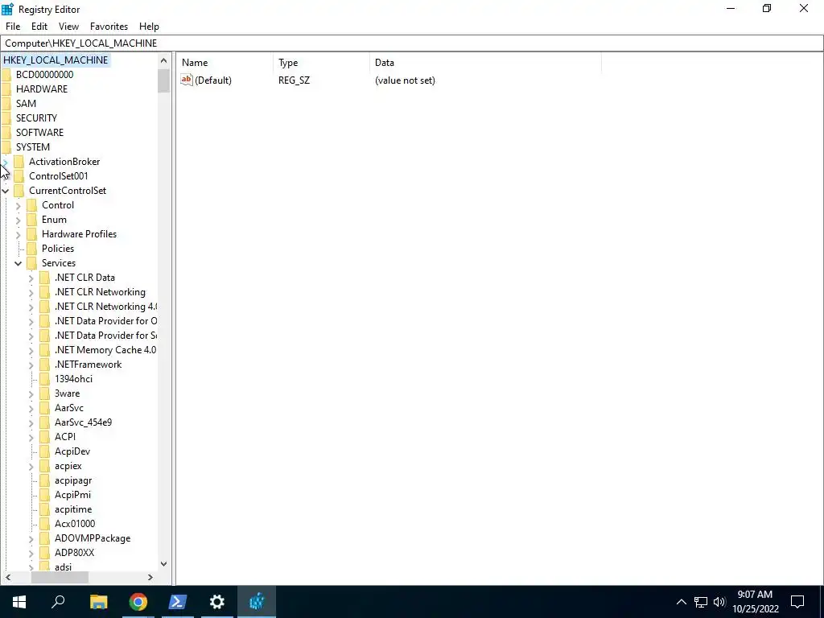Select the acpitime key

[x=73, y=509]
